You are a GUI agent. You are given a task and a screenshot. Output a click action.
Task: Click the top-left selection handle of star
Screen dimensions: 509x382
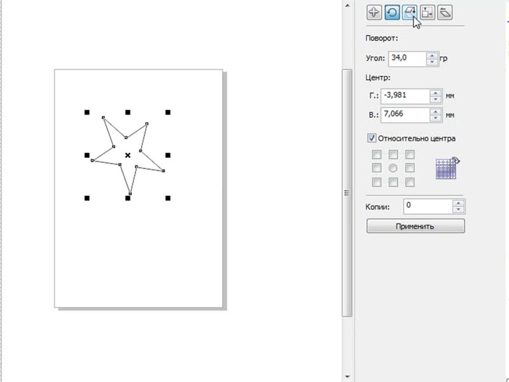pyautogui.click(x=87, y=113)
